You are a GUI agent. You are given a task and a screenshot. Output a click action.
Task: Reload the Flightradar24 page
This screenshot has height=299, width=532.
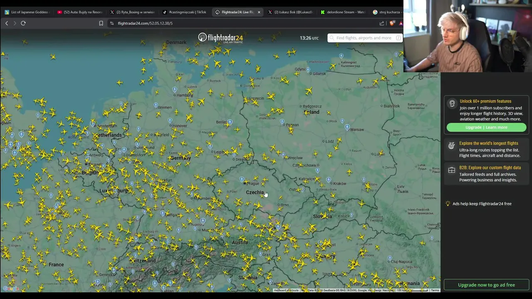pos(23,23)
